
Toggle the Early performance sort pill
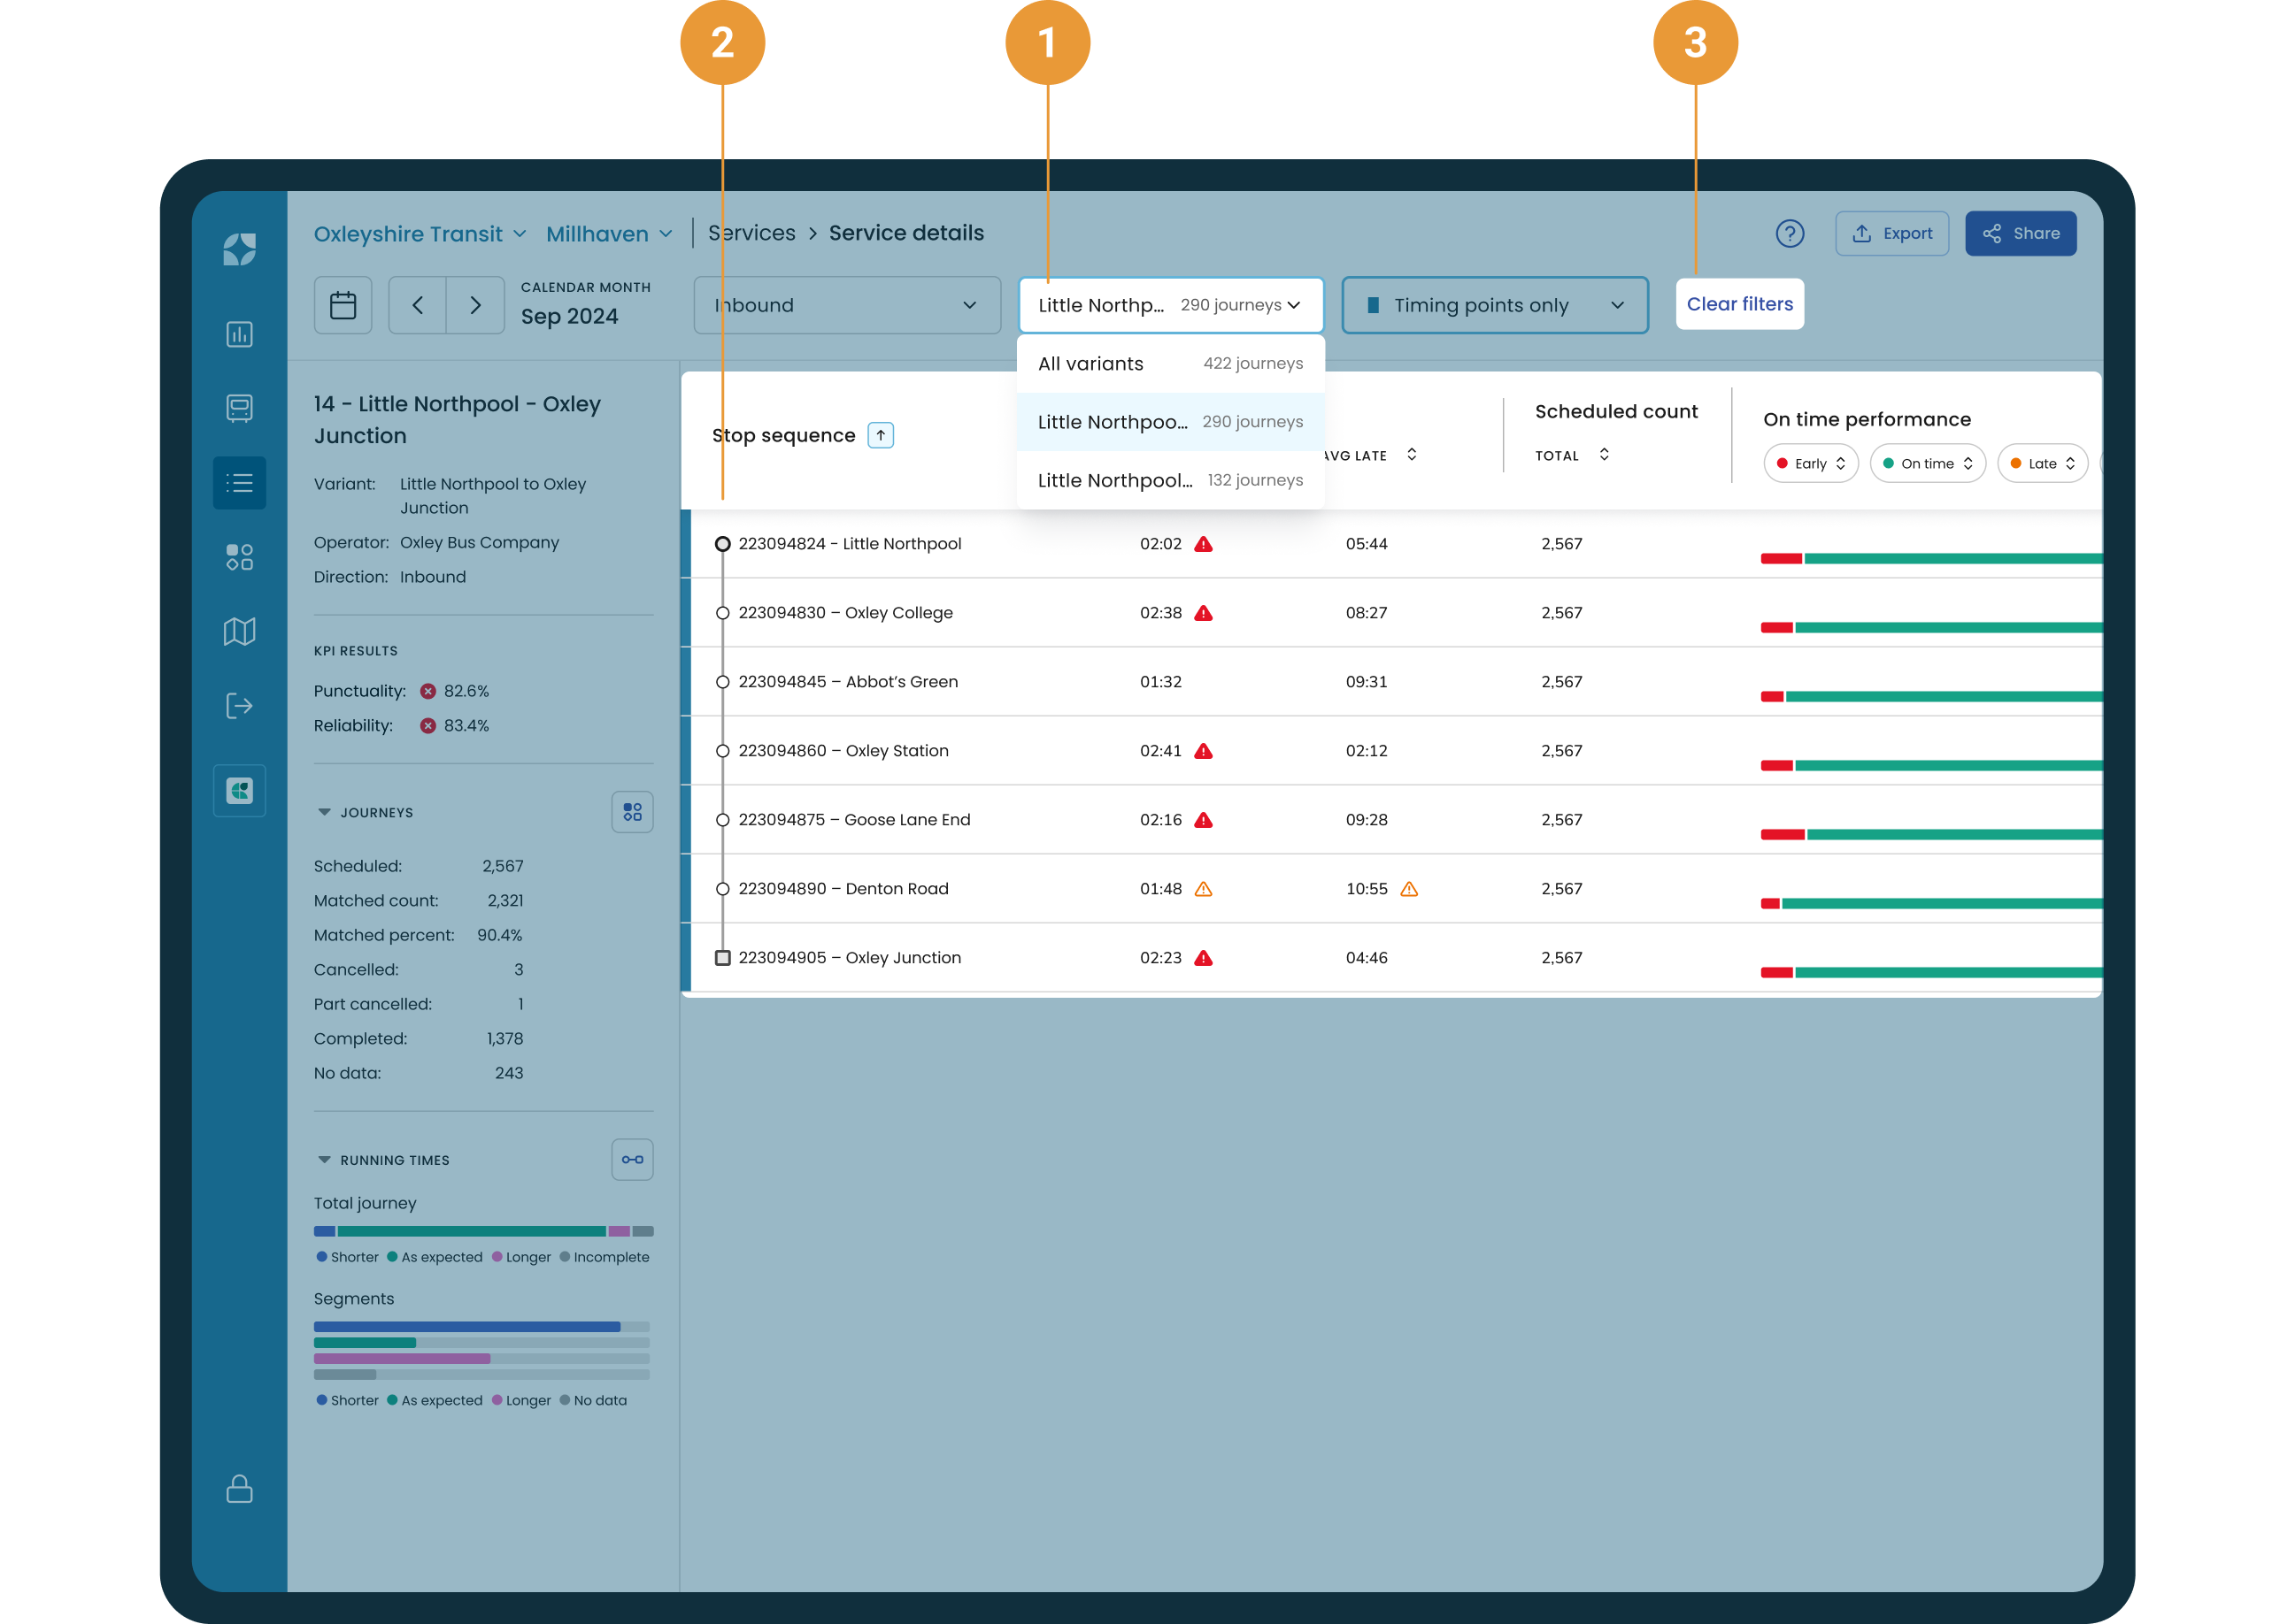[x=1811, y=463]
